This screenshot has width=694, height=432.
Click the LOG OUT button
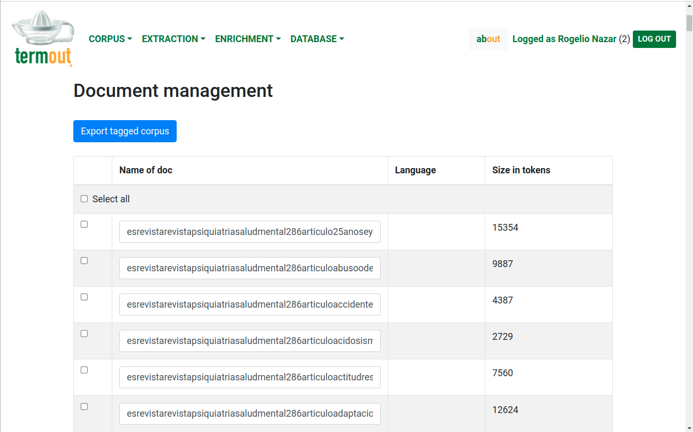654,39
